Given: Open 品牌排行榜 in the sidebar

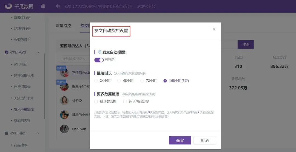Looking at the screenshot, I should coord(22,29).
